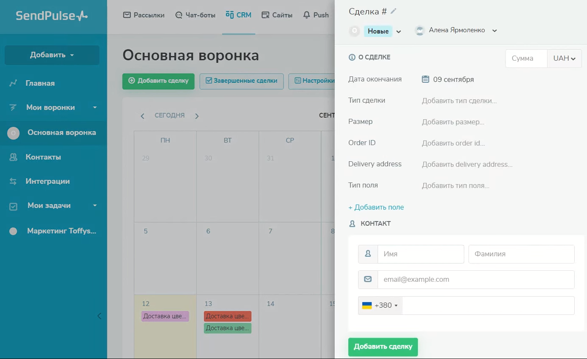Screen dimensions: 587x359
Task: Click the Добавить delivery address field
Action: pos(467,164)
